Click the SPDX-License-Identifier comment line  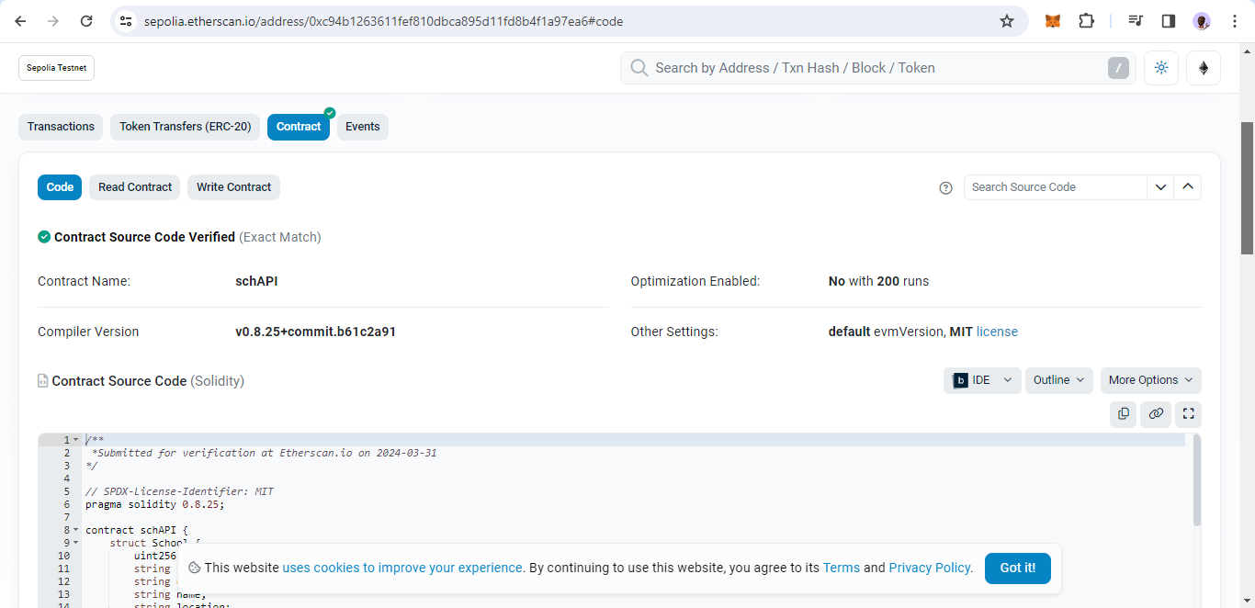coord(179,491)
